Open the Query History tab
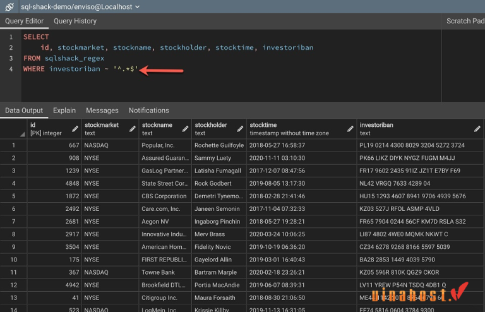Viewport: 485px width, 312px height. [75, 21]
